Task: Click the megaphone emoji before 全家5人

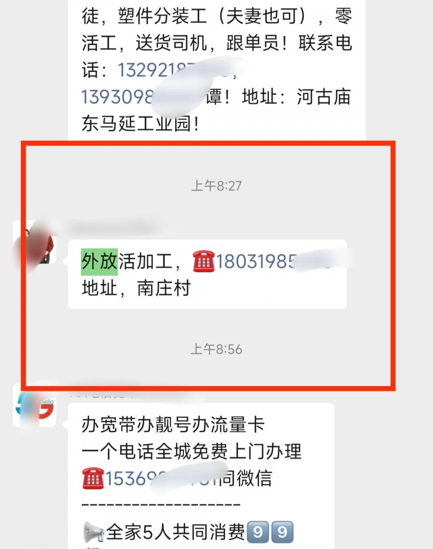Action: point(93,533)
